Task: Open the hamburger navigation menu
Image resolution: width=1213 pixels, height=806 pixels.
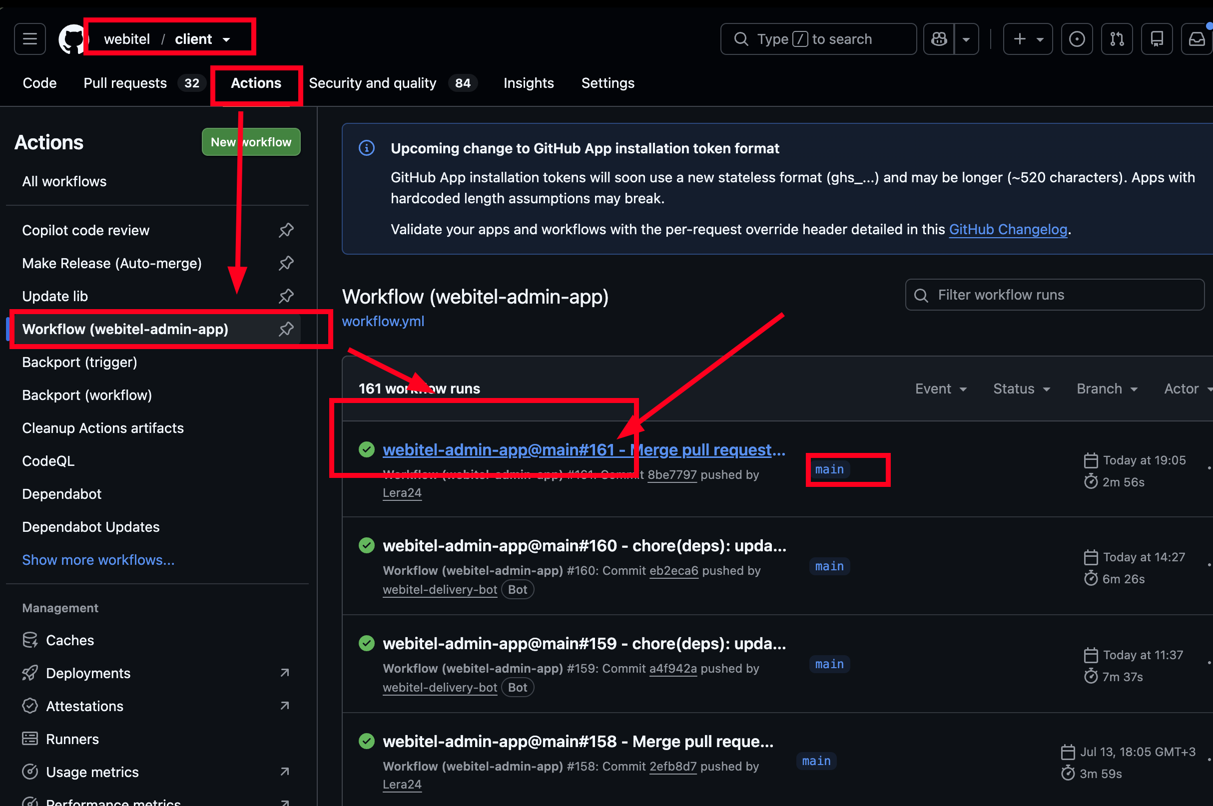Action: [x=30, y=39]
